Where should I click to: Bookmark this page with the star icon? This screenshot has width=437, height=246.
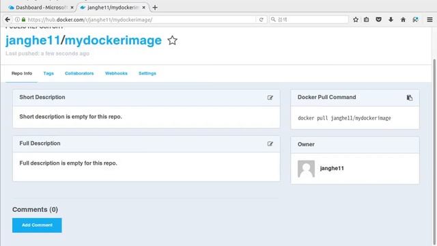click(x=356, y=20)
